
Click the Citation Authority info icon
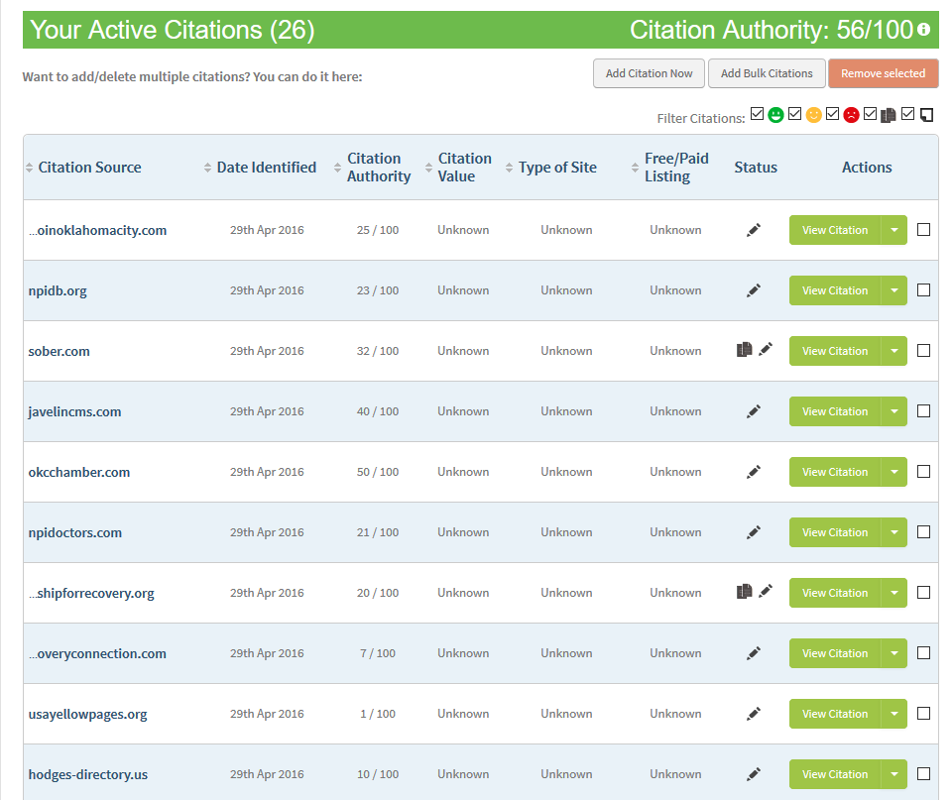[x=923, y=29]
